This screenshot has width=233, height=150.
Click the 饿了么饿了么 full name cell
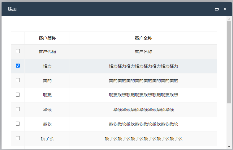point(143,139)
